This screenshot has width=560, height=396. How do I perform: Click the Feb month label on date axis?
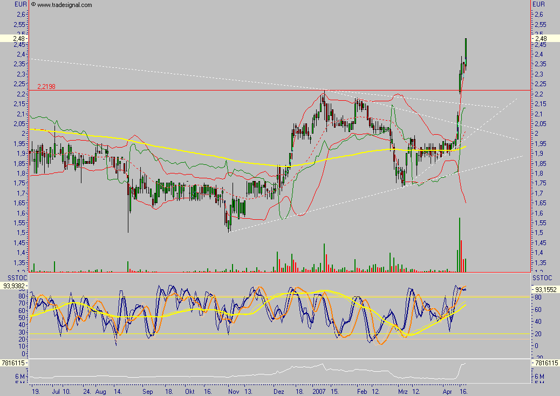362,392
